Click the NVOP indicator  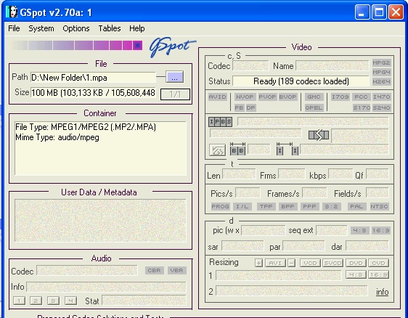245,97
